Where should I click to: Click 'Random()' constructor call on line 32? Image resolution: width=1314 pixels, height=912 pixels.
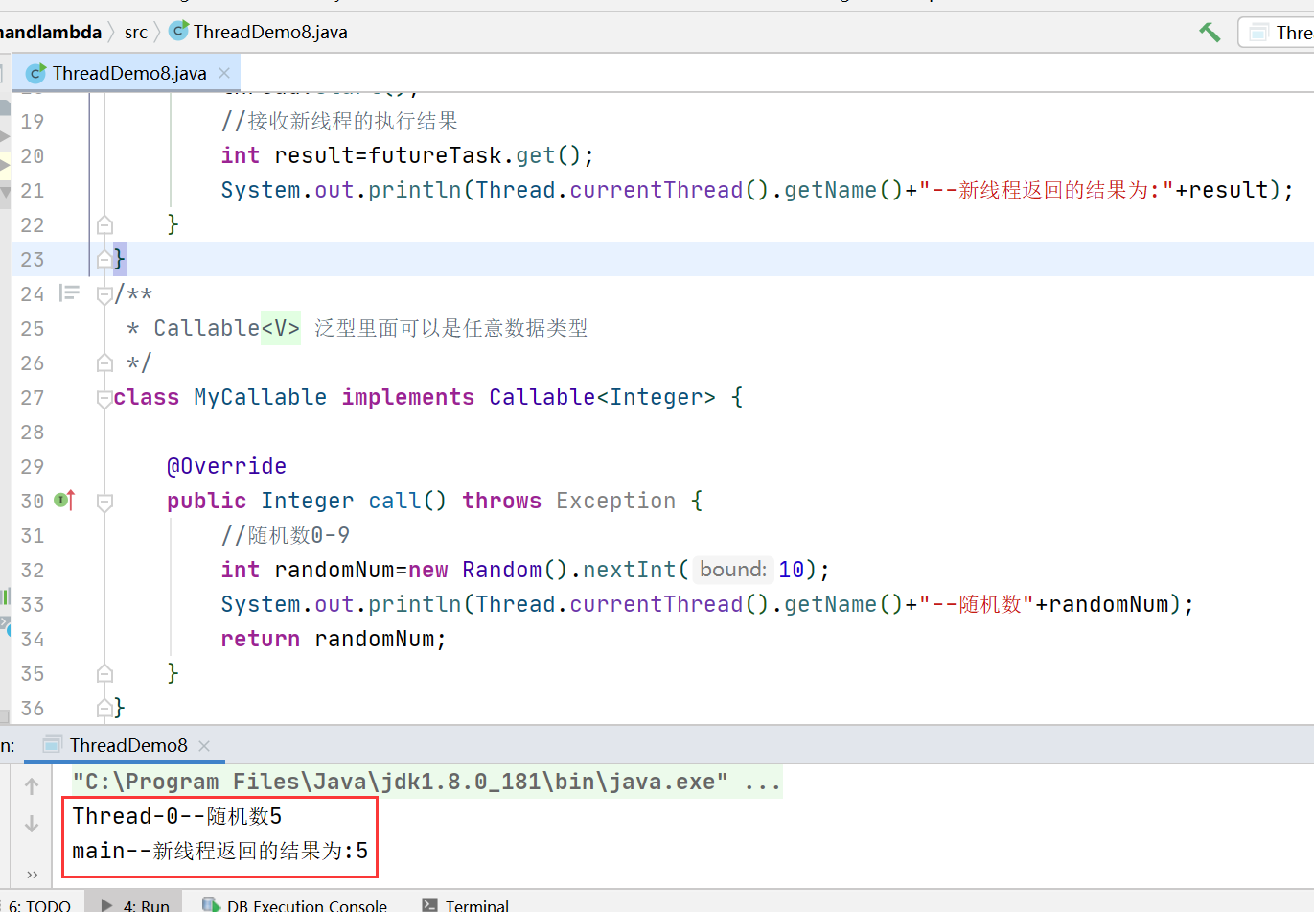[515, 570]
